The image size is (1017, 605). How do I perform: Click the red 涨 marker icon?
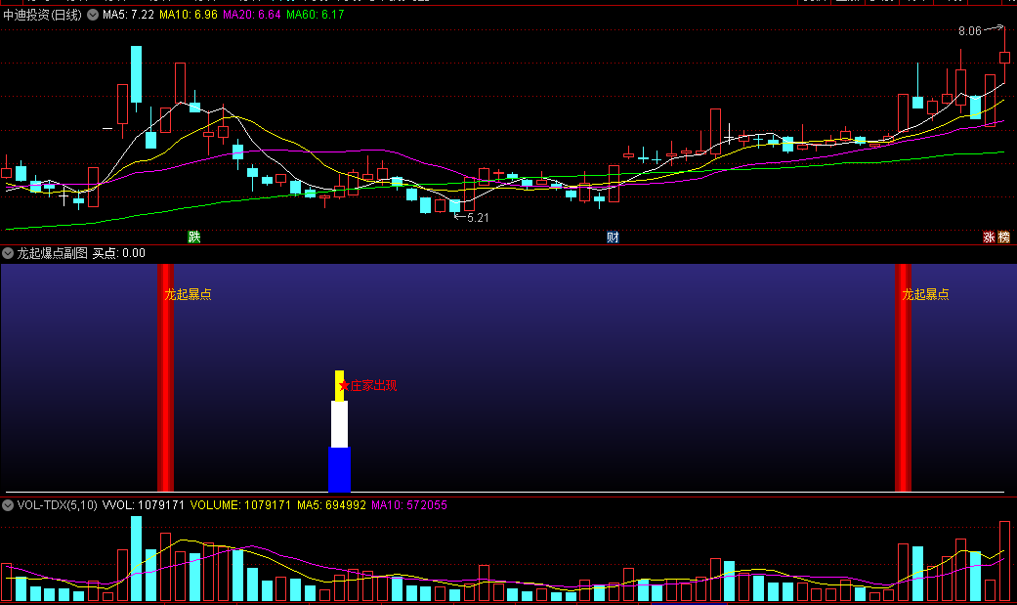tap(989, 237)
